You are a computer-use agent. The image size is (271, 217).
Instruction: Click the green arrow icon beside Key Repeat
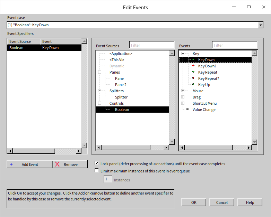coord(193,72)
